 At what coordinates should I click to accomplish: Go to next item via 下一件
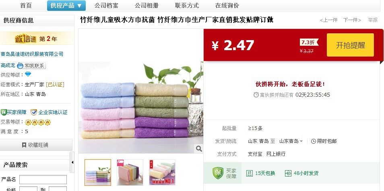pyautogui.click(x=352, y=20)
